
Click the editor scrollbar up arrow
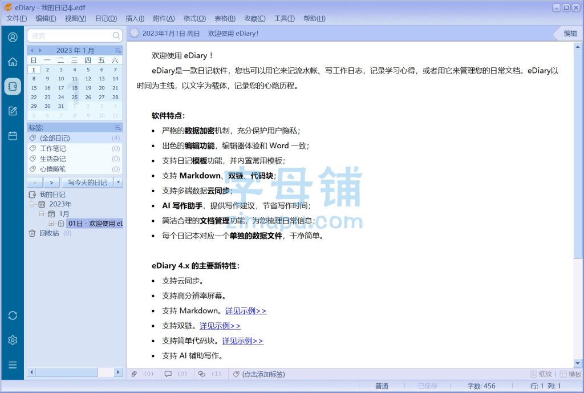[x=578, y=47]
